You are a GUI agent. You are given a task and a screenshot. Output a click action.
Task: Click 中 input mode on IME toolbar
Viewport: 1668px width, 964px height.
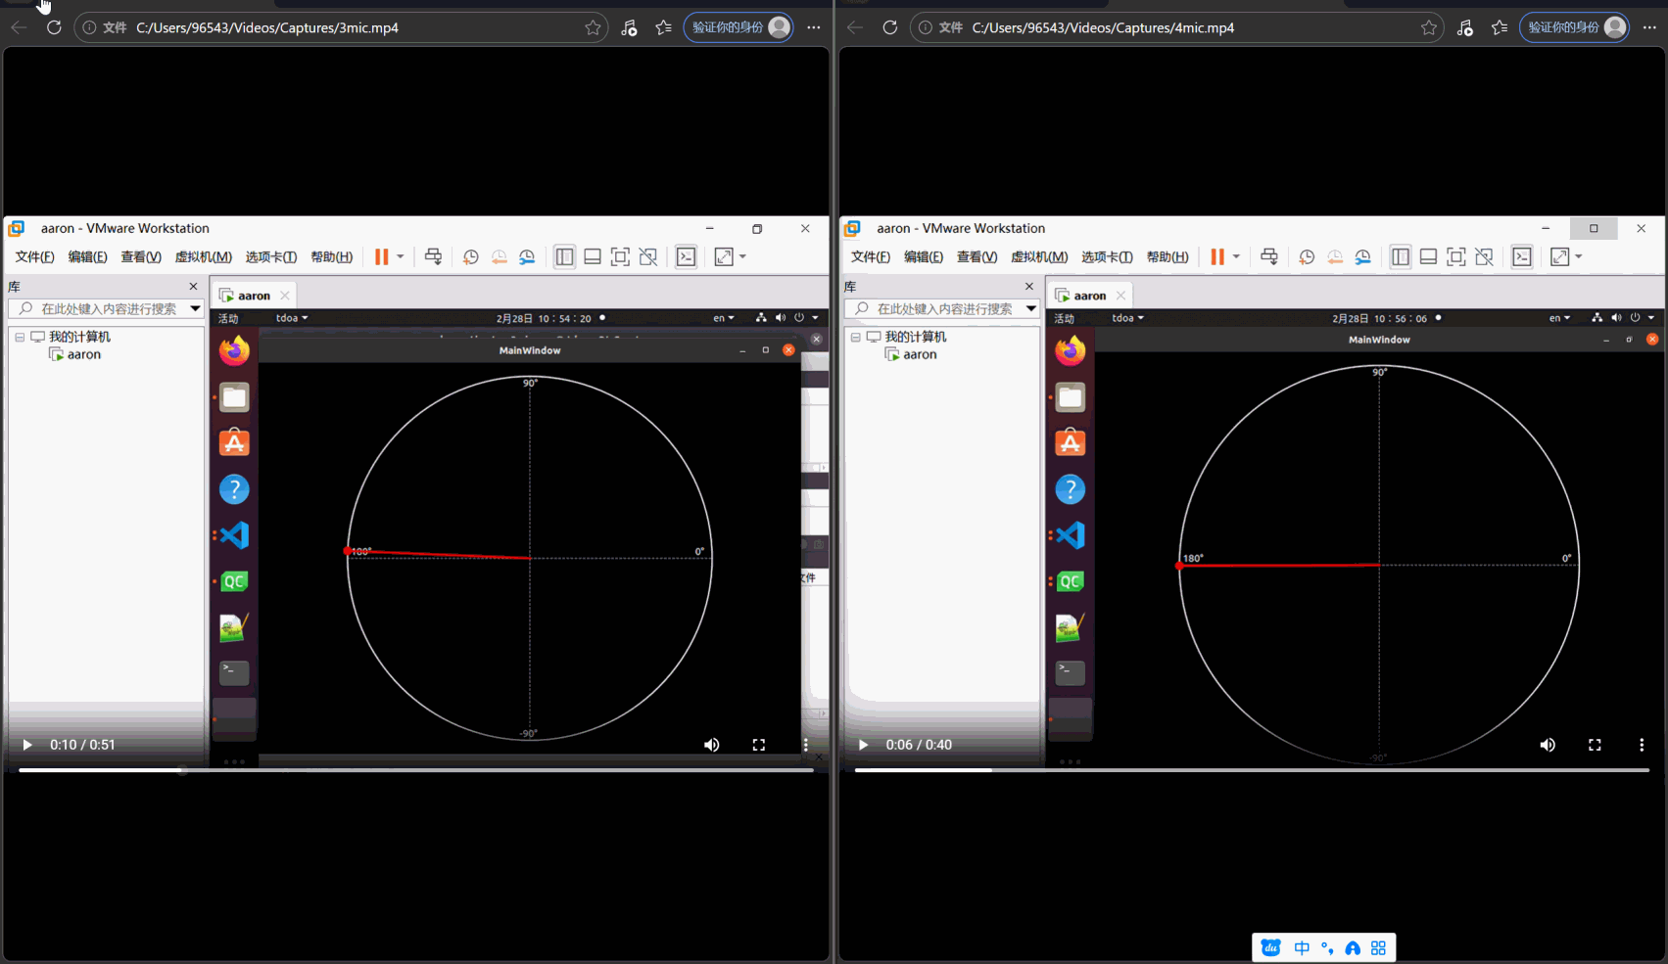(1302, 948)
